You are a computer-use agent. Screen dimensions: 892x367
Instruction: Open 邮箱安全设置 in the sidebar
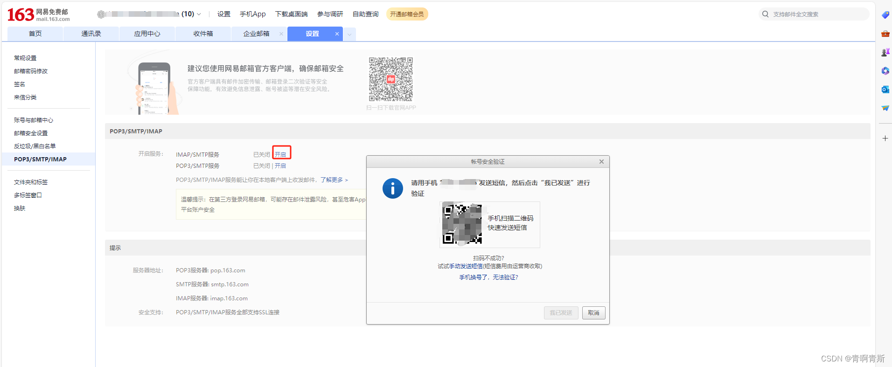tap(31, 133)
